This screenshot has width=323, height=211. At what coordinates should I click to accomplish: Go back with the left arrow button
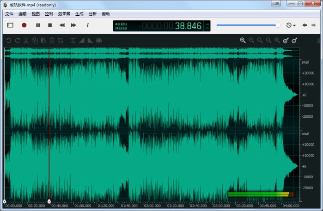pyautogui.click(x=305, y=25)
